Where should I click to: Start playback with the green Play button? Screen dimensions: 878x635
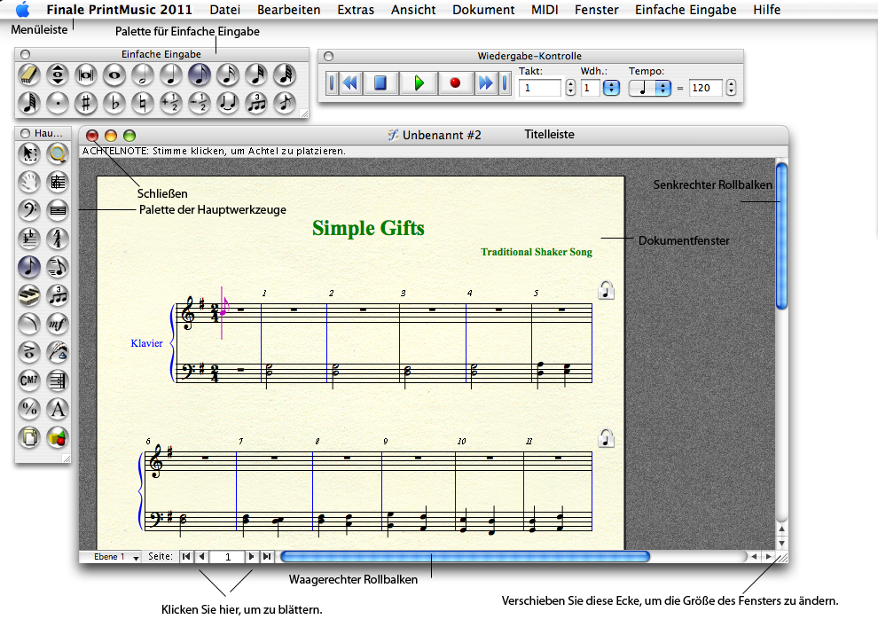[x=419, y=83]
